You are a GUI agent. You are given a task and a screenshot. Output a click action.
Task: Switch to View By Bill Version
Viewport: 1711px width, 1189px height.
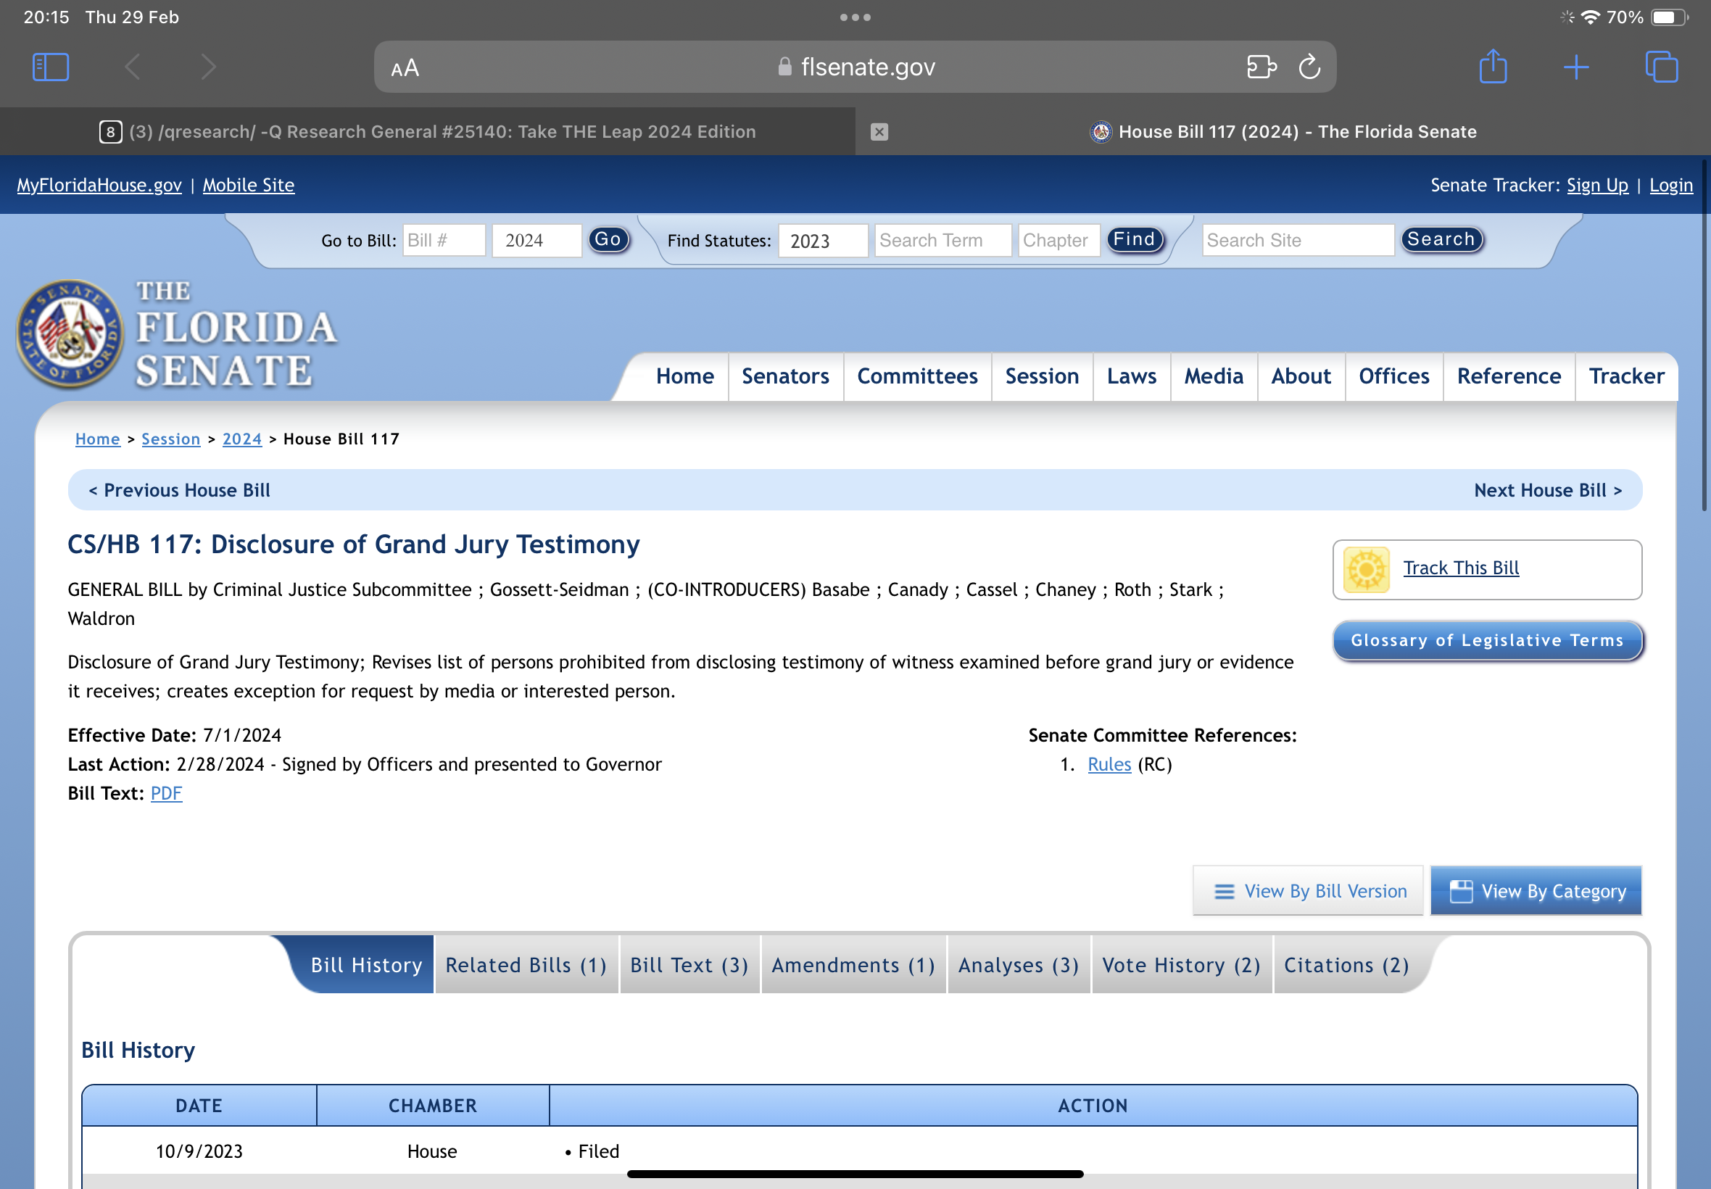pyautogui.click(x=1308, y=891)
